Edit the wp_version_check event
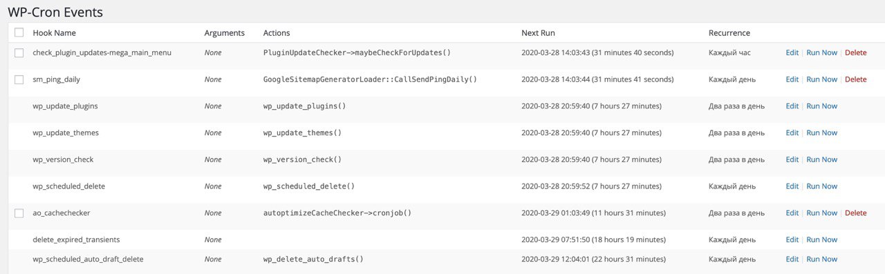This screenshot has width=885, height=274. point(792,159)
